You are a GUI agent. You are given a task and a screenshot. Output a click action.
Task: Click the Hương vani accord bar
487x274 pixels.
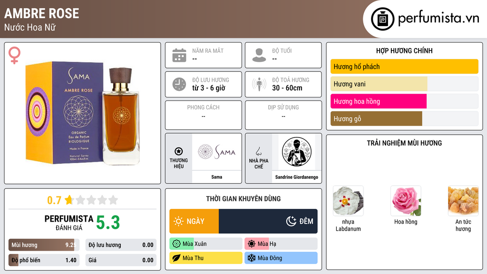404,84
